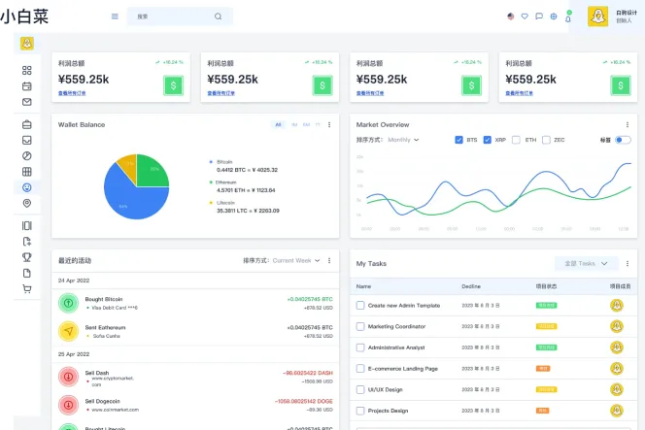Click the US flag language icon
The image size is (645, 430).
pos(511,17)
